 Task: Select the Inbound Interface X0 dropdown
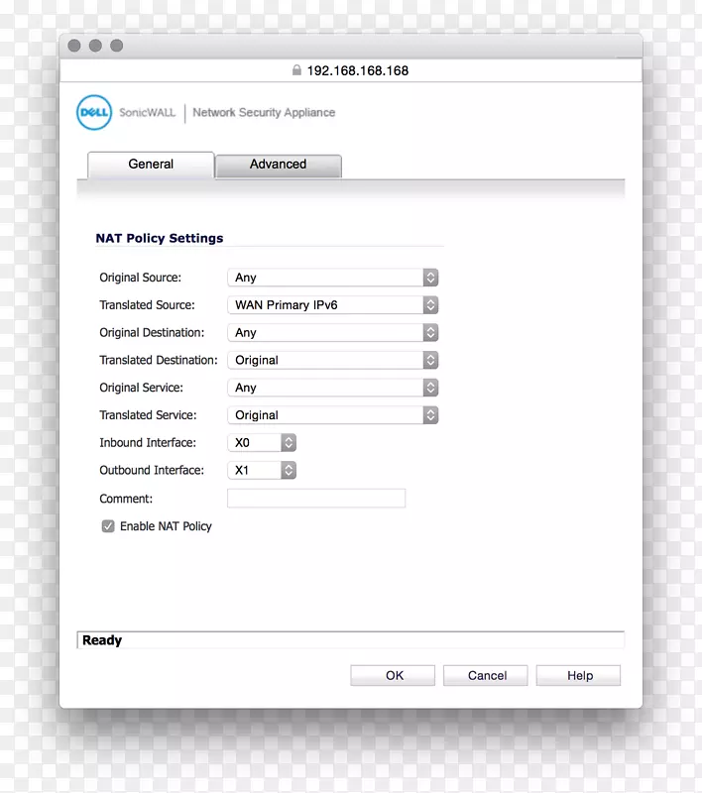[x=262, y=443]
